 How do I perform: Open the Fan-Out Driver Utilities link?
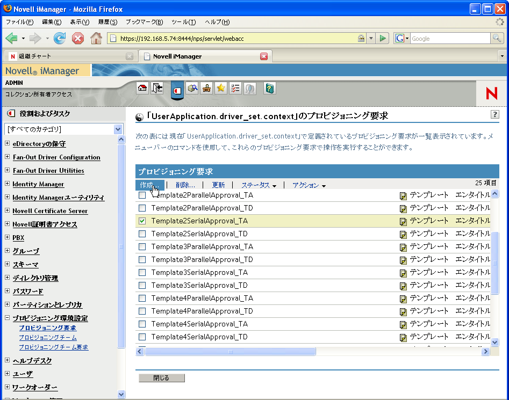pos(48,171)
